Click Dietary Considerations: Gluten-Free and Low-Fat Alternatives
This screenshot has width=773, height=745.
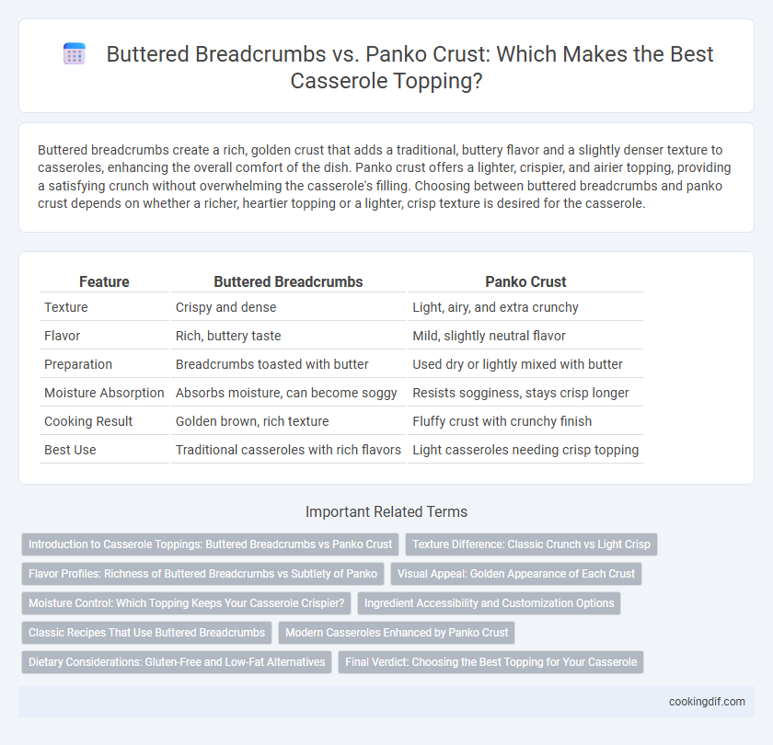[x=177, y=662]
